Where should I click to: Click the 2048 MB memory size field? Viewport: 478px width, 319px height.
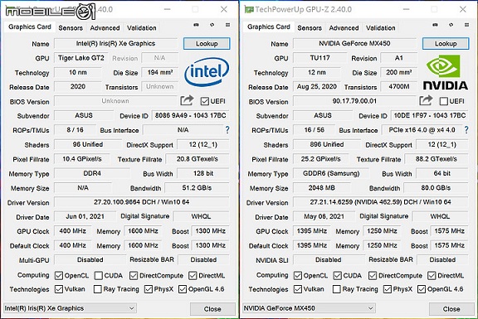point(322,188)
